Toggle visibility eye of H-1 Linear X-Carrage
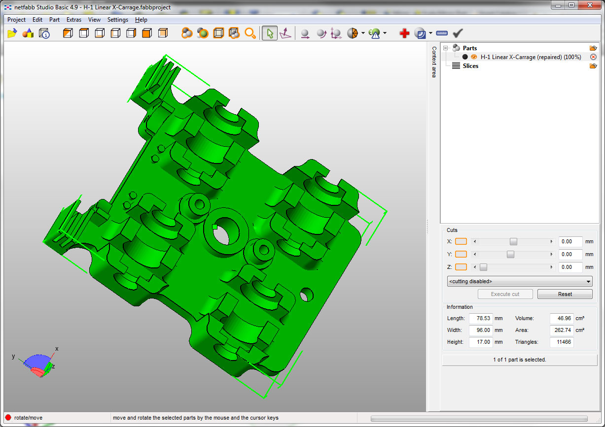Viewport: 605px width, 427px height. click(x=474, y=57)
